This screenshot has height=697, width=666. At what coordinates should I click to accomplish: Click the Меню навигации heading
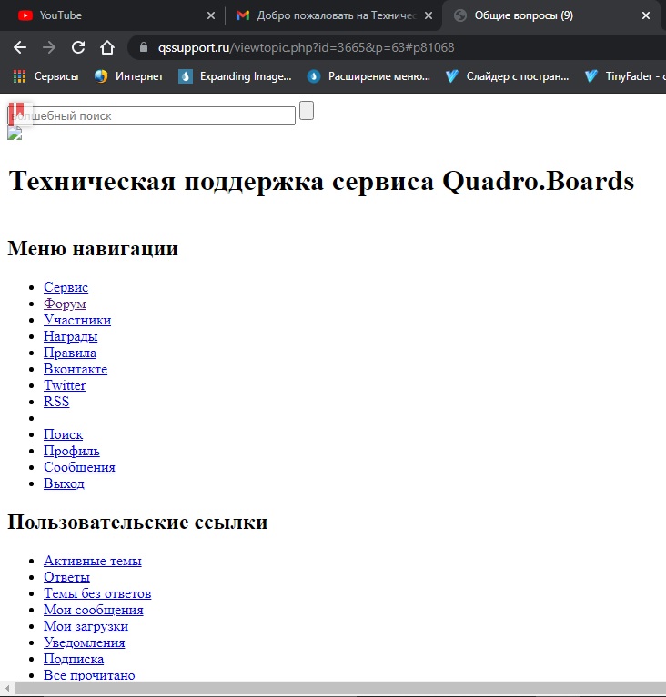[x=93, y=248]
